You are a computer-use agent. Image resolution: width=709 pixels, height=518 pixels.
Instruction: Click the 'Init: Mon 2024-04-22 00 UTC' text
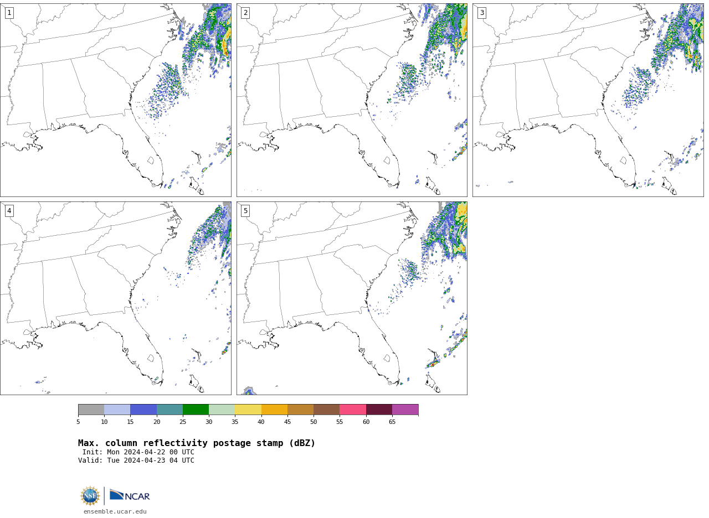[138, 452]
